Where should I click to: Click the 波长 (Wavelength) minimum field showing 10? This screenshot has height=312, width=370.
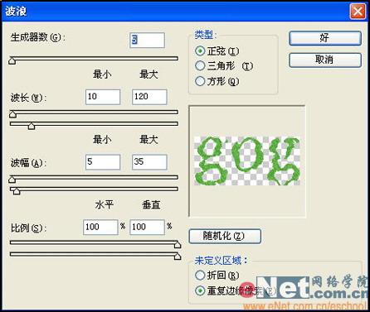103,97
